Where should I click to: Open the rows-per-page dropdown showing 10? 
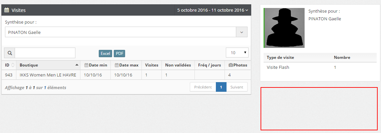[237, 53]
